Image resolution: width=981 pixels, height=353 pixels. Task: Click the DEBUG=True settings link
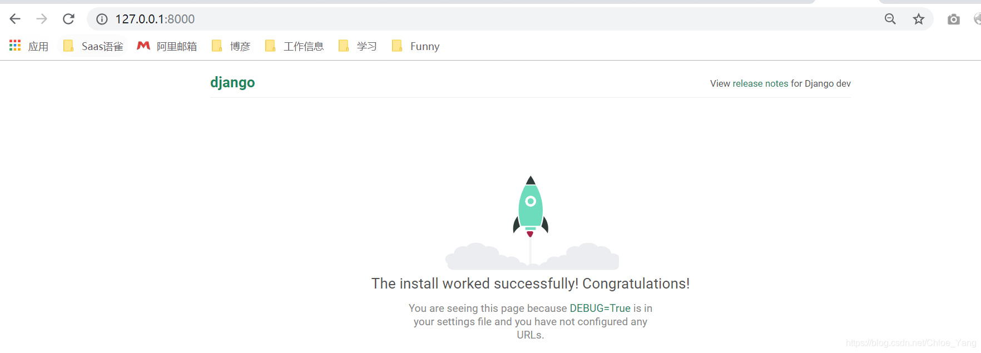[600, 308]
